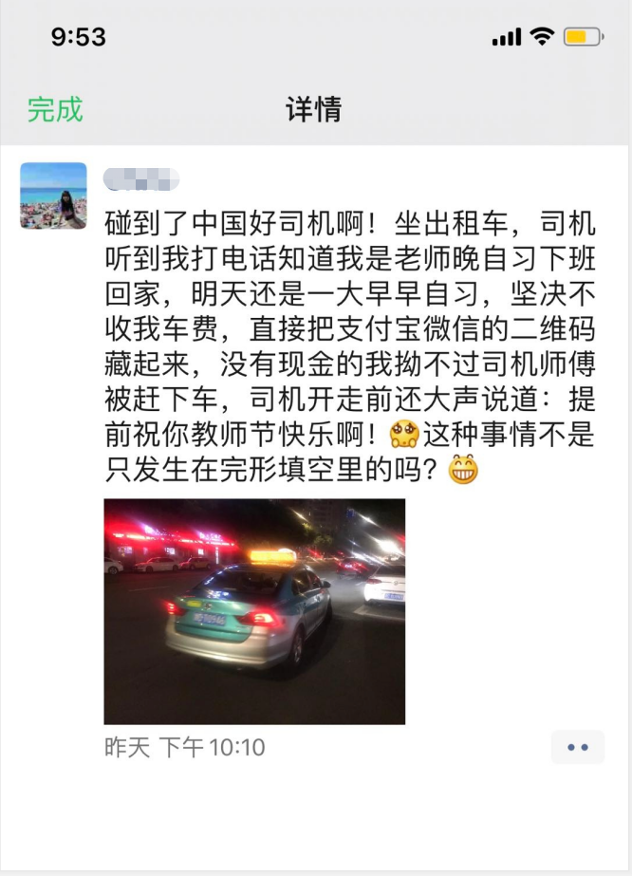Click the 9:53 clock in status bar
632x876 pixels.
pos(78,37)
